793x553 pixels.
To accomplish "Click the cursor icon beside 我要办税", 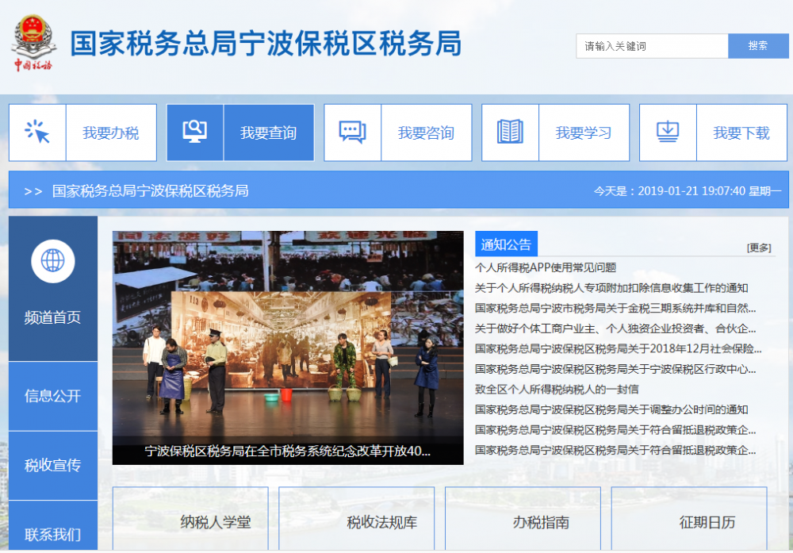I will tap(37, 132).
